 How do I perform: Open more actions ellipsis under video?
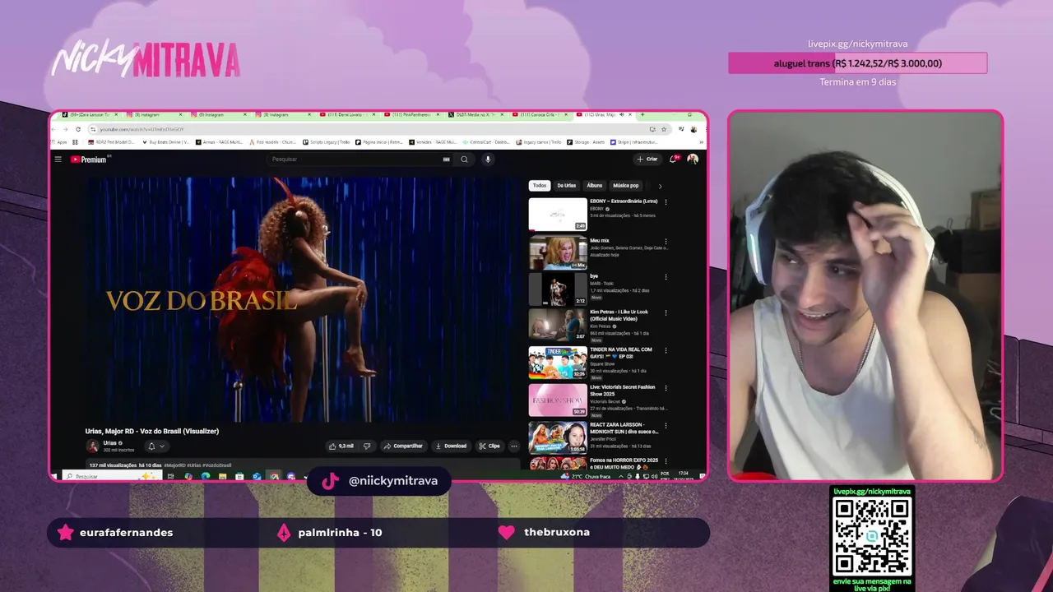point(514,446)
